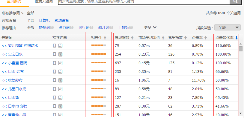Click help icon next to 手机标
244x118 pixels.
click(131, 27)
